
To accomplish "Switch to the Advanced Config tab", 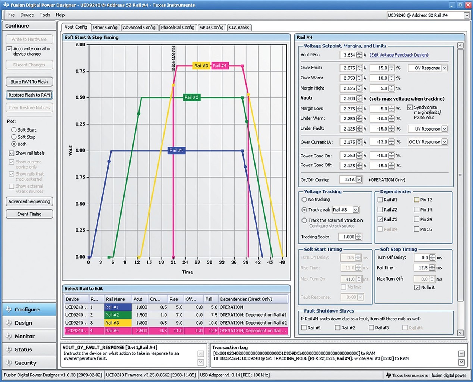I will coord(139,28).
